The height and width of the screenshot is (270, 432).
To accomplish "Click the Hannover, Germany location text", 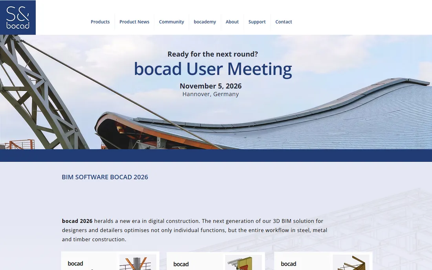I will tap(211, 94).
